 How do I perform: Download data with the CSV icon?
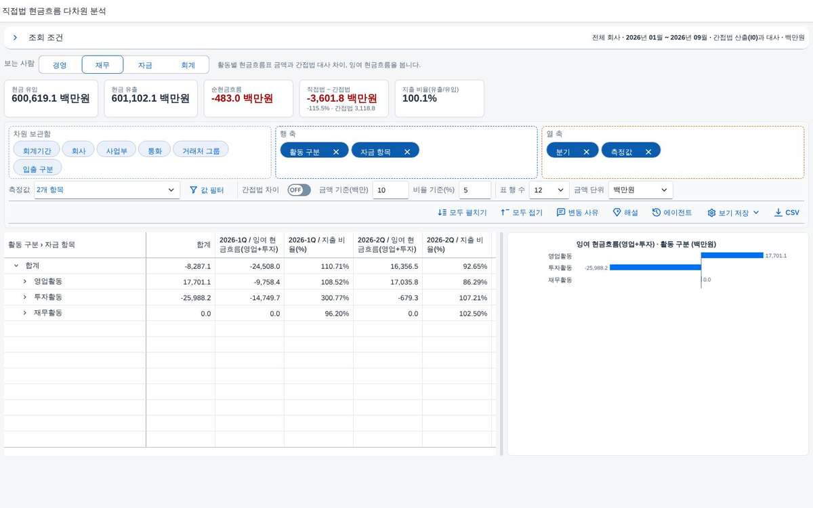[x=778, y=213]
